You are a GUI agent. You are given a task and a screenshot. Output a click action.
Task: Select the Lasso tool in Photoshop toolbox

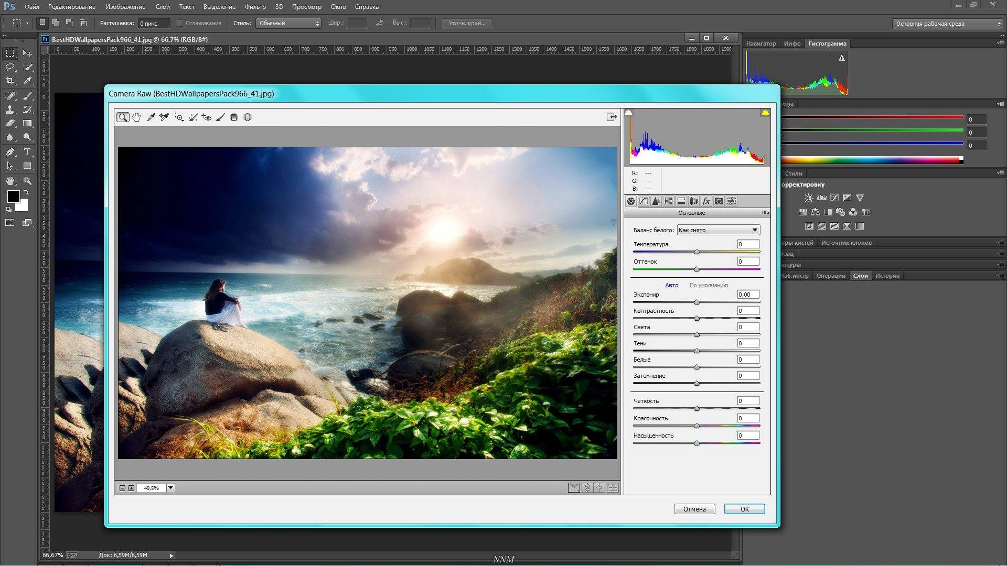tap(10, 67)
